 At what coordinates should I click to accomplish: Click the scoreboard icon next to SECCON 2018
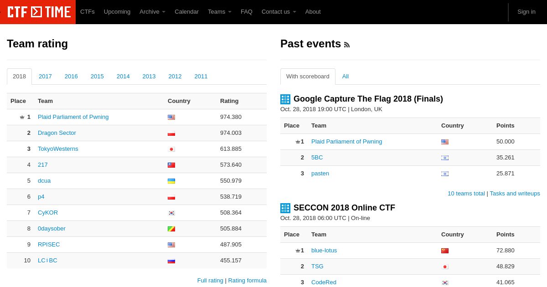pos(285,208)
